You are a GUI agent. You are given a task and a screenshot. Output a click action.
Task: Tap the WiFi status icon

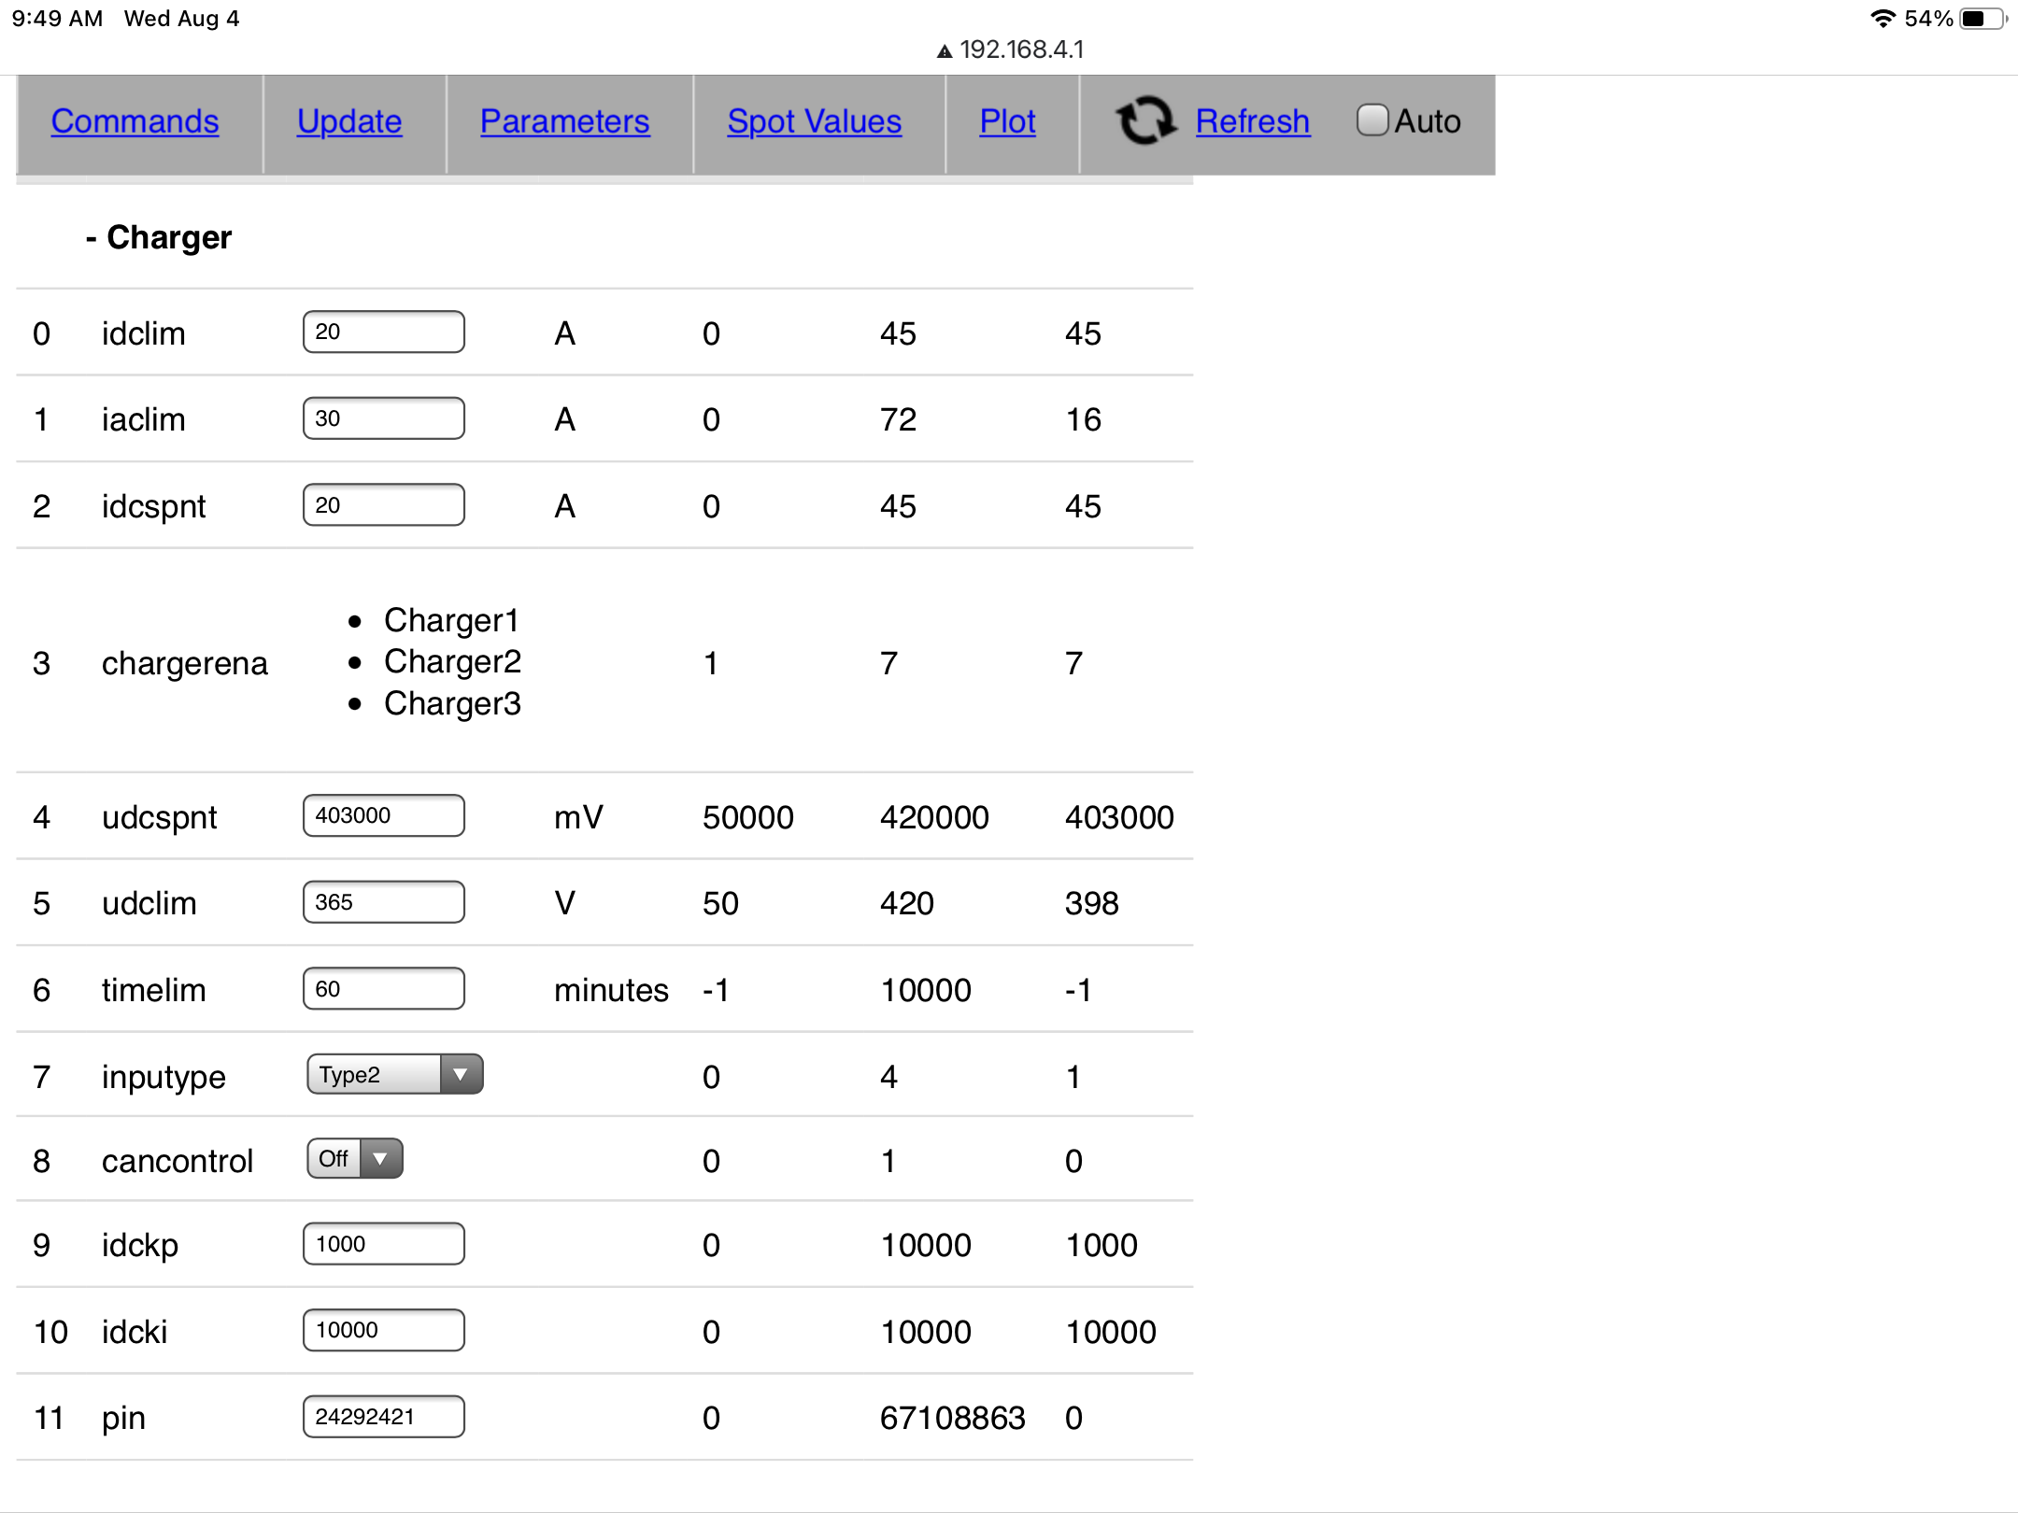coord(1883,19)
